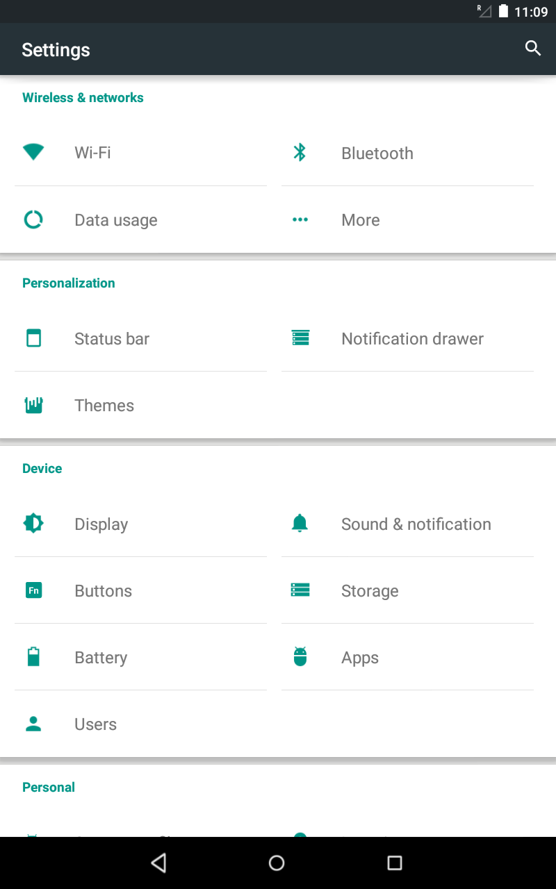Tap the Status bar icon
Image resolution: width=556 pixels, height=889 pixels.
33,338
